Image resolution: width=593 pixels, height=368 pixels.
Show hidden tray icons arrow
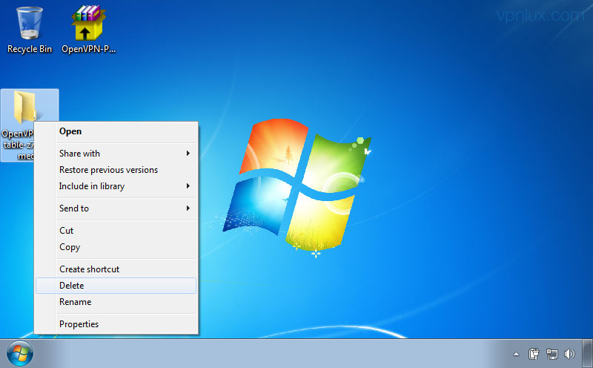pos(516,355)
